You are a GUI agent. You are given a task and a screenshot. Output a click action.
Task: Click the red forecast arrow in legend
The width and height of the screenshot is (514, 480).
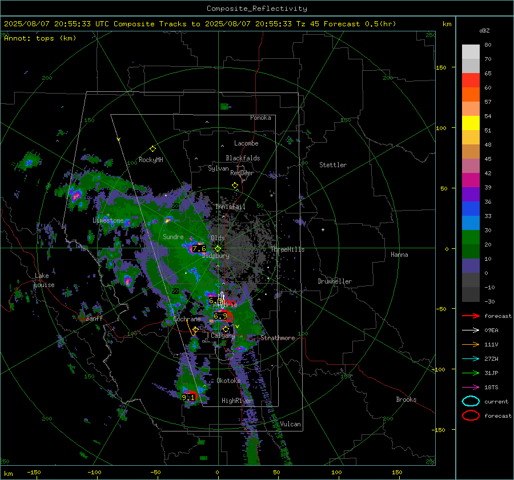click(x=471, y=316)
